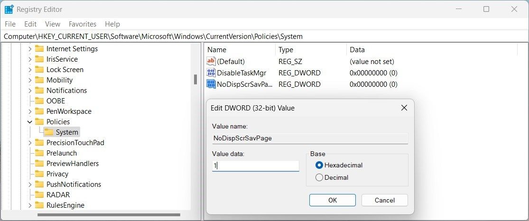Collapse the Policies tree node
This screenshot has height=221, width=529.
pos(30,122)
